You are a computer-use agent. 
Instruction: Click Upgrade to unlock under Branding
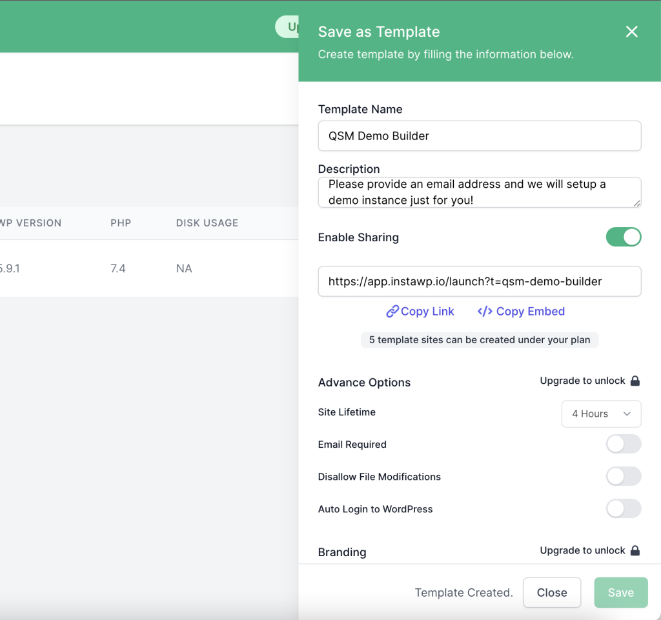tap(582, 550)
